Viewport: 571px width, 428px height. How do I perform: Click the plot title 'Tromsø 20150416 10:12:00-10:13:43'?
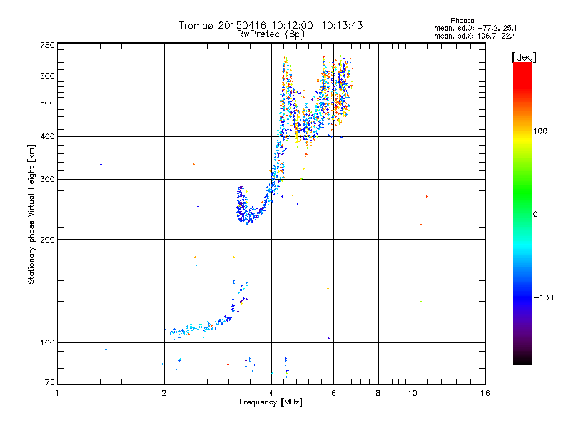click(271, 25)
